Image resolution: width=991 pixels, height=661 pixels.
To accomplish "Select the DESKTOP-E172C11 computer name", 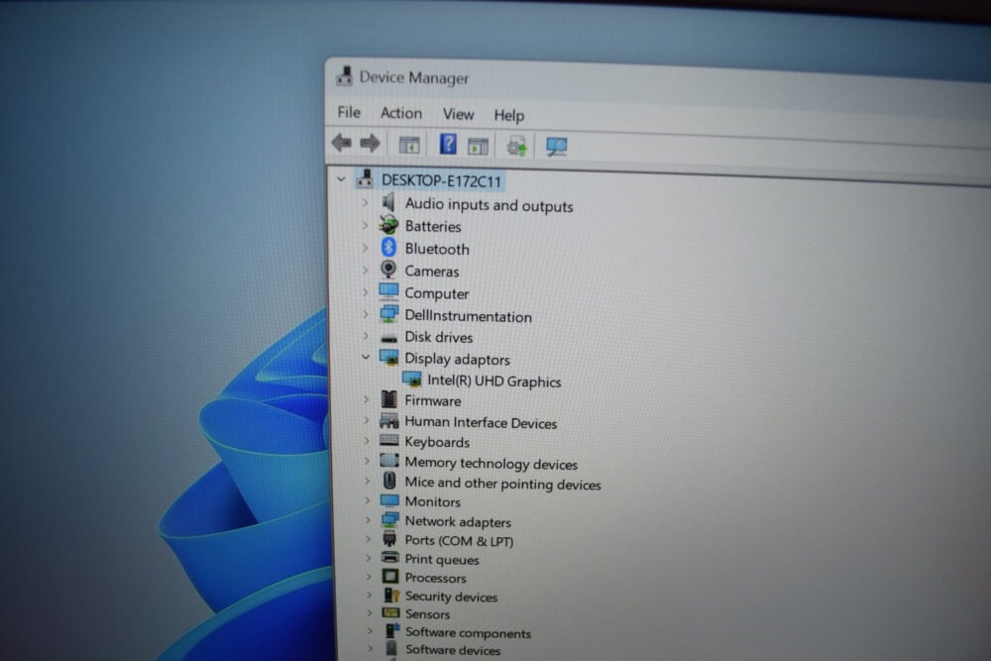I will coord(441,180).
